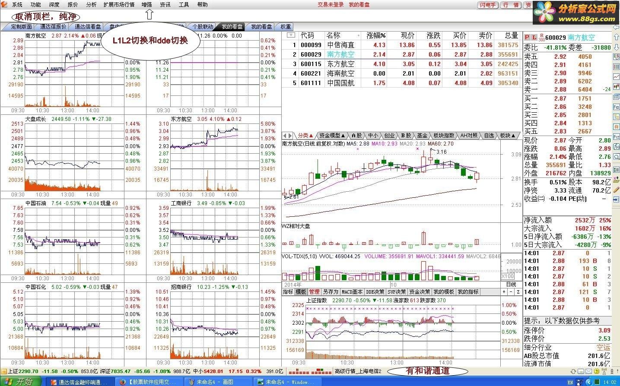This screenshot has width=620, height=386.
Task: Click the status bar refresh icon
Action: (573, 371)
